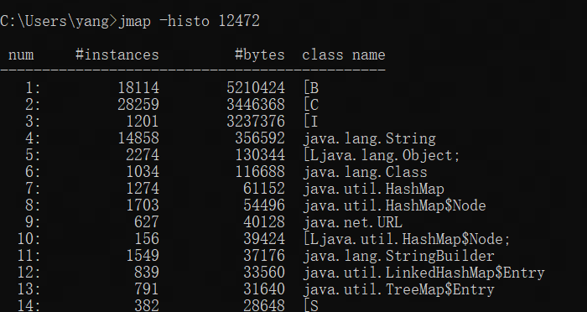Click the instances value '2274'
The height and width of the screenshot is (312, 587).
tap(143, 155)
